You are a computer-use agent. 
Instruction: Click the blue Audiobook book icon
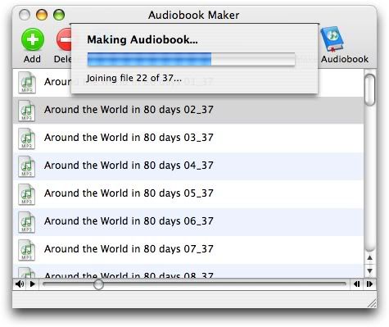click(x=332, y=39)
